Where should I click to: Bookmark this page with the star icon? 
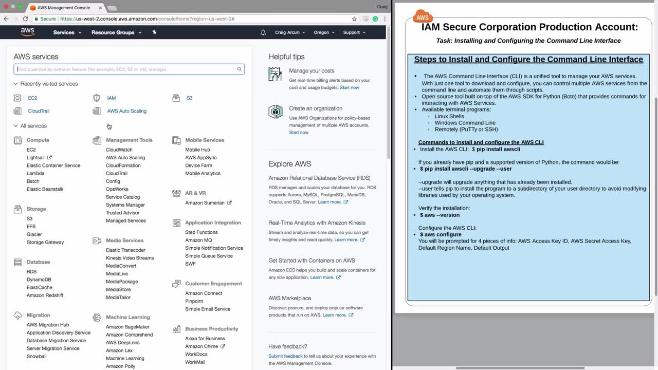pyautogui.click(x=354, y=19)
